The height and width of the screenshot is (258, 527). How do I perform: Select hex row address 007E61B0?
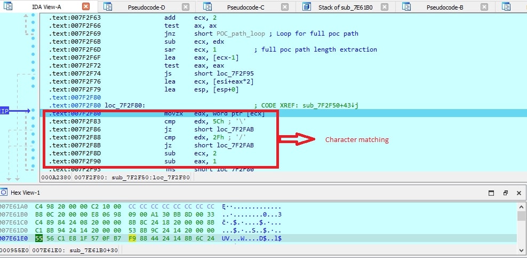[x=14, y=214]
